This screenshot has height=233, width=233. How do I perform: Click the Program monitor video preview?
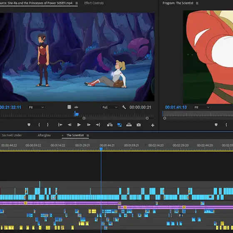(208, 57)
